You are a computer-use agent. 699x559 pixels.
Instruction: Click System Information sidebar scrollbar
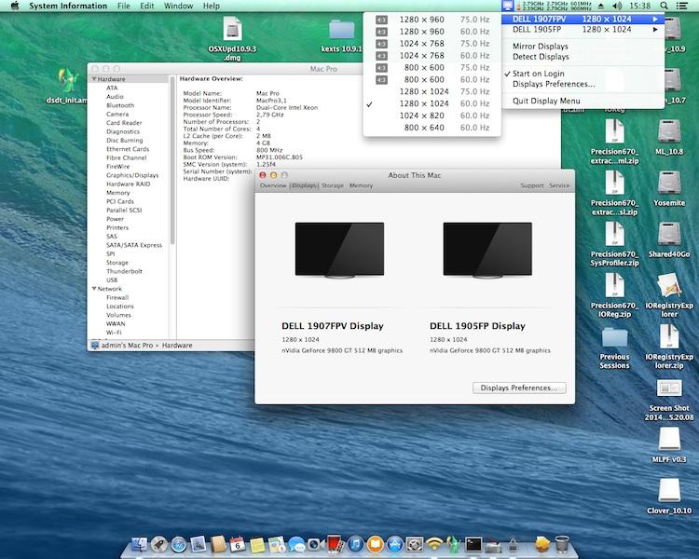172,160
